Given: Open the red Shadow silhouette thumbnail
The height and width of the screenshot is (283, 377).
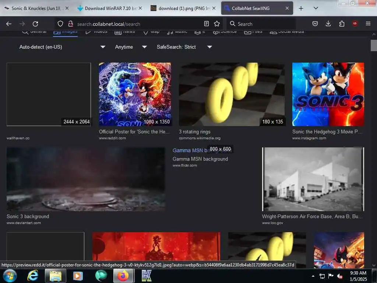Looking at the screenshot, I should pos(156,246).
